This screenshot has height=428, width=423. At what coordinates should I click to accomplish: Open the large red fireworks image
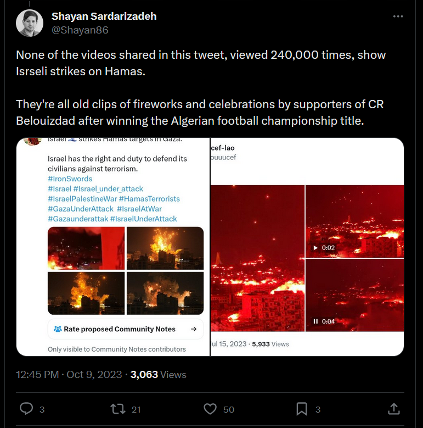(257, 258)
